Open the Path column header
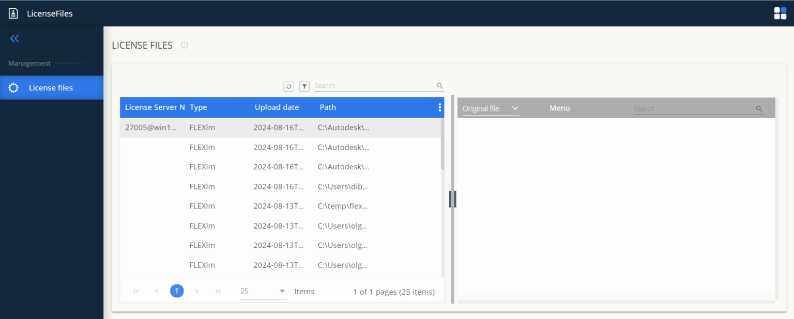The height and width of the screenshot is (319, 794). coord(328,107)
